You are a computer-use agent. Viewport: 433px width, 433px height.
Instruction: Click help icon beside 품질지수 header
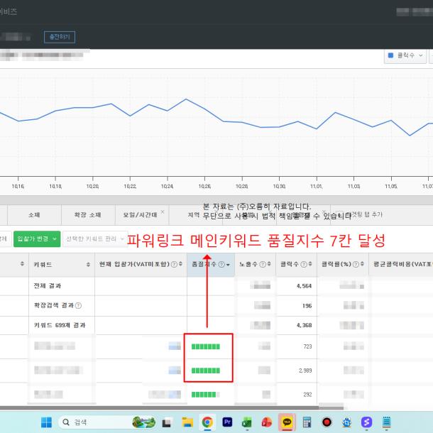tap(221, 264)
